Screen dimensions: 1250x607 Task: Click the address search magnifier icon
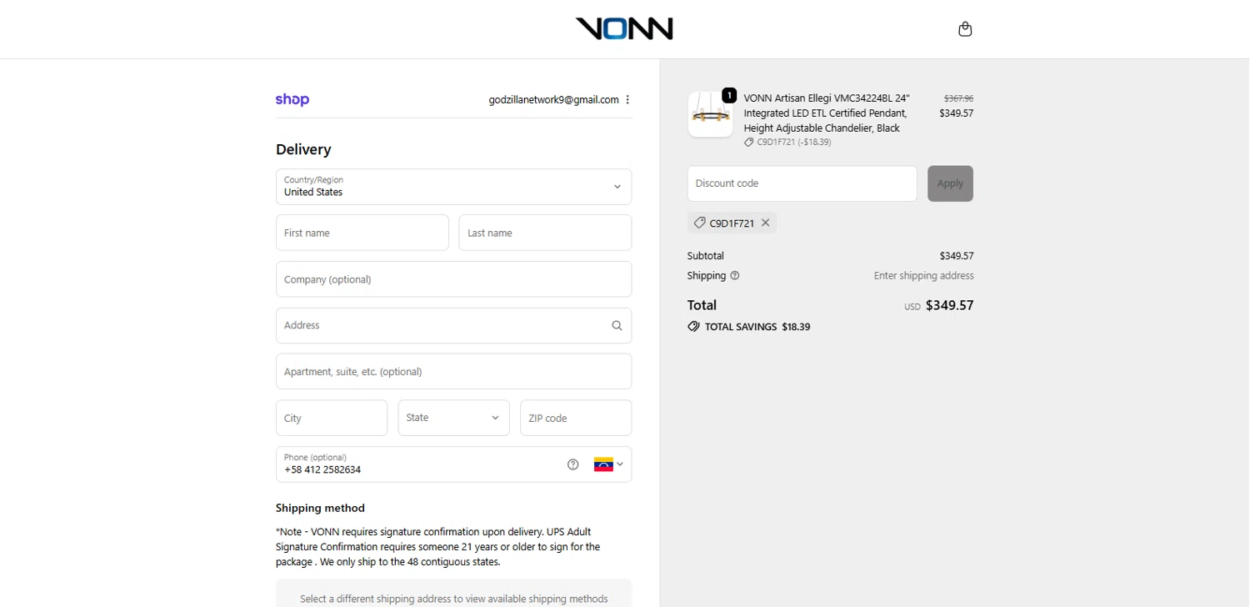[617, 326]
